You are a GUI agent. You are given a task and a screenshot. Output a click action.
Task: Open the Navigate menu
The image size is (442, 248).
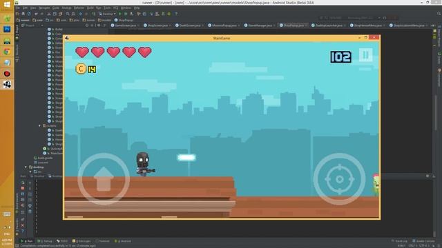(x=44, y=8)
